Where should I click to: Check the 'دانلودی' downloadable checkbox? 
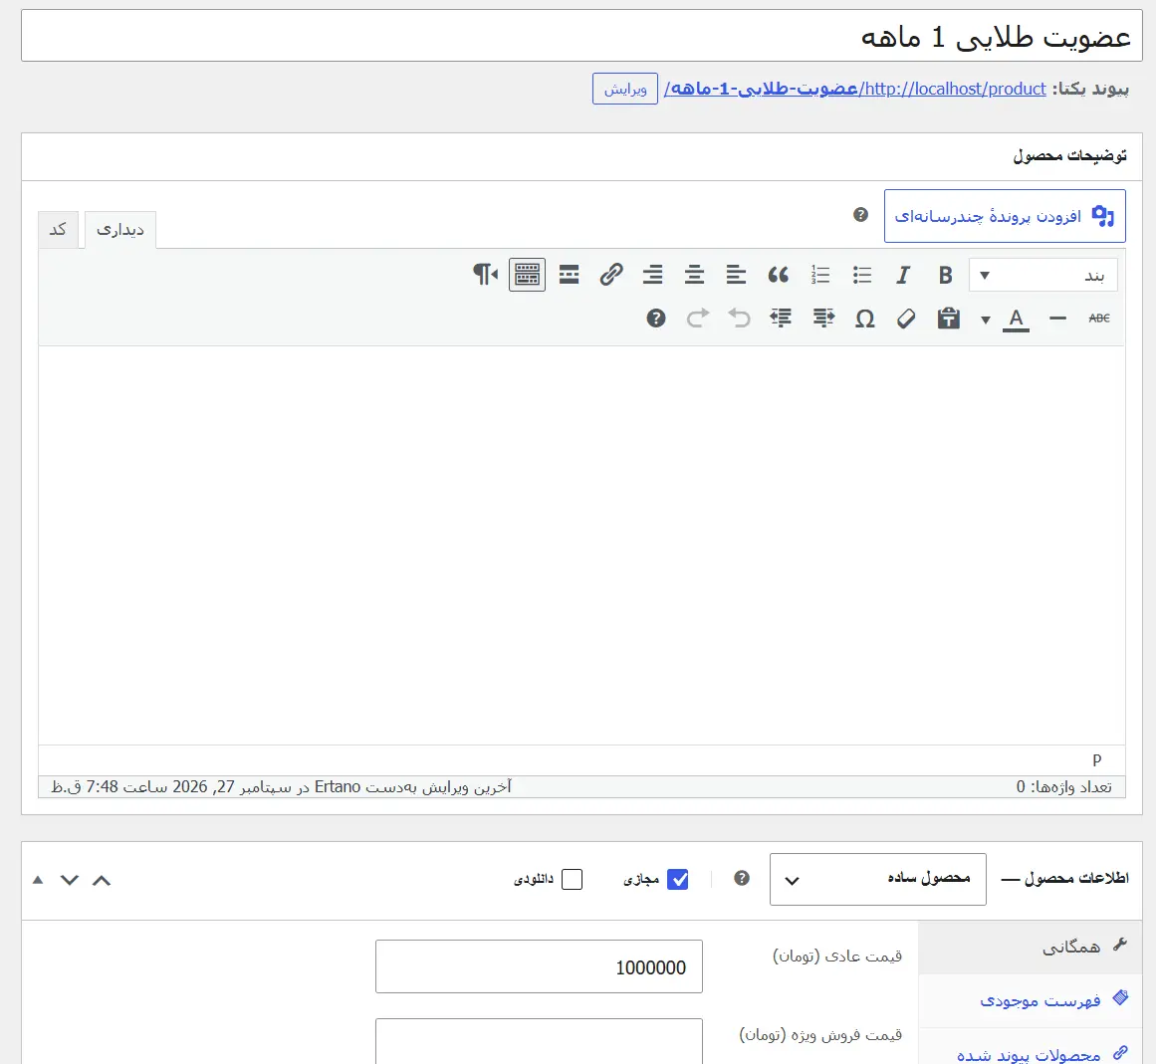[x=573, y=879]
